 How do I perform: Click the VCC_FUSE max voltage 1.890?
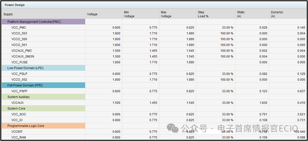tap(190, 62)
